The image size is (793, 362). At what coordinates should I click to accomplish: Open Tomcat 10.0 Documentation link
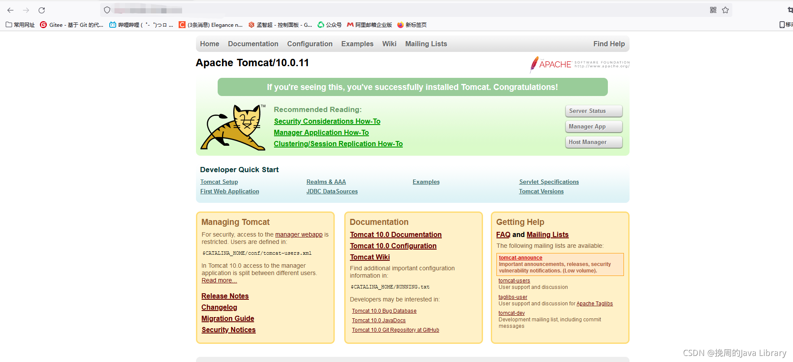point(396,235)
